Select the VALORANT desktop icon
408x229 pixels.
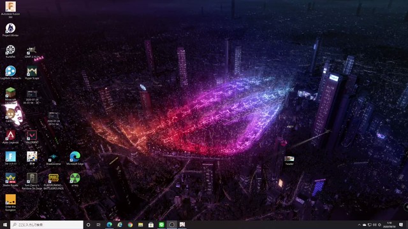click(x=32, y=135)
